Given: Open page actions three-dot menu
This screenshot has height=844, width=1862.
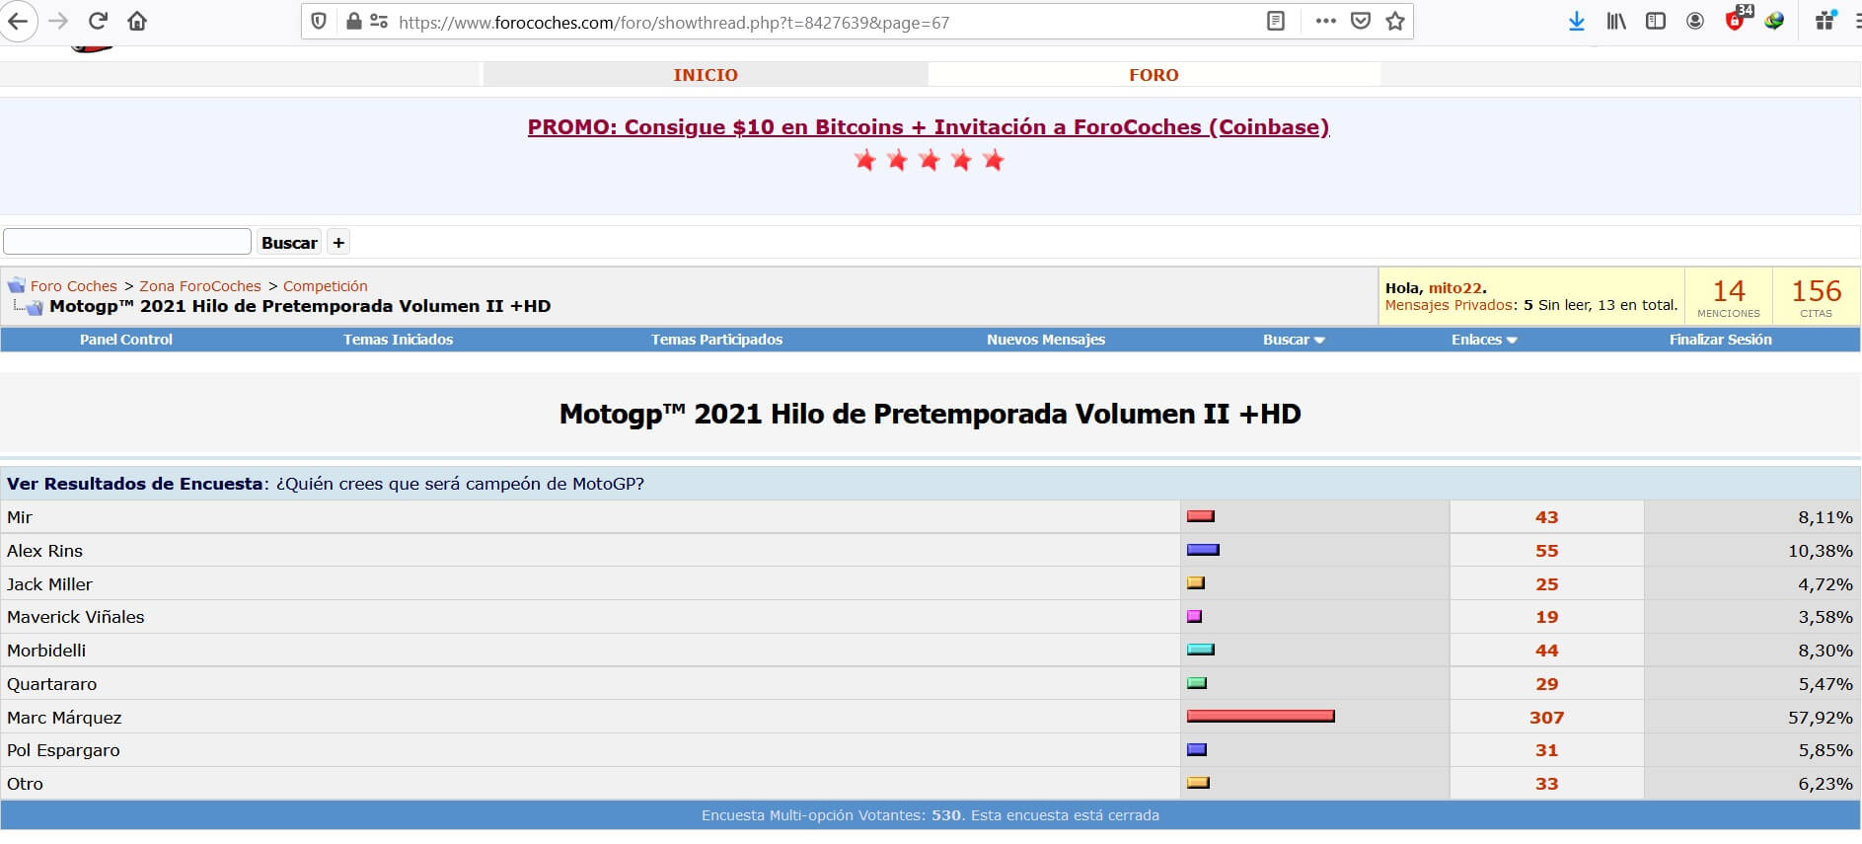Looking at the screenshot, I should click(x=1325, y=21).
